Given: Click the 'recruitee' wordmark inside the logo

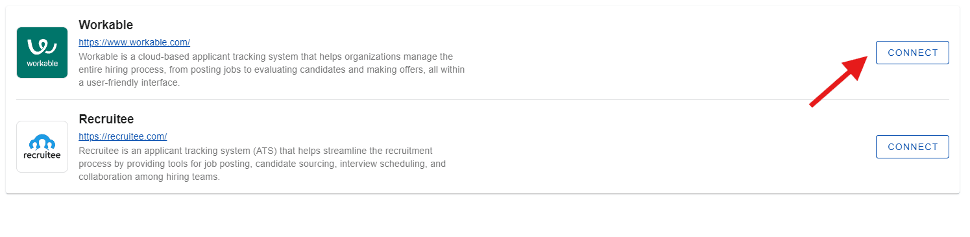Looking at the screenshot, I should coord(42,156).
